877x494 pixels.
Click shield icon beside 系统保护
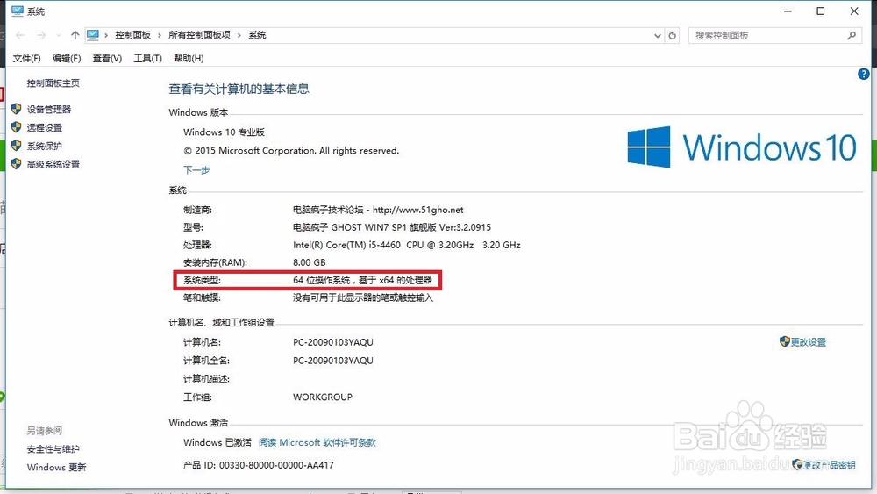click(x=16, y=146)
